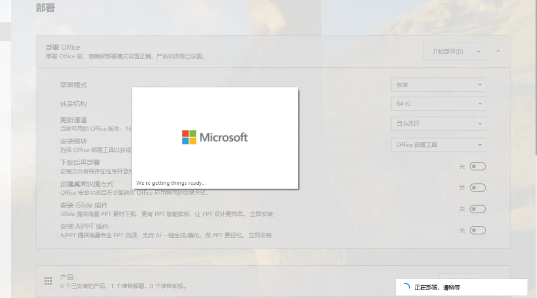Viewport: 537px width, 298px height.
Task: Click the 体系结构 label
Action: coord(74,104)
